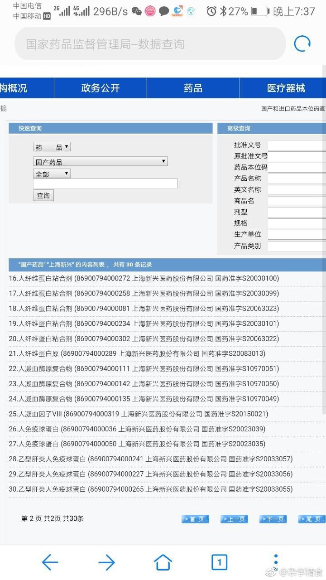326x580 pixels.
Task: Click the 生产单位 input field
Action: coord(297,234)
